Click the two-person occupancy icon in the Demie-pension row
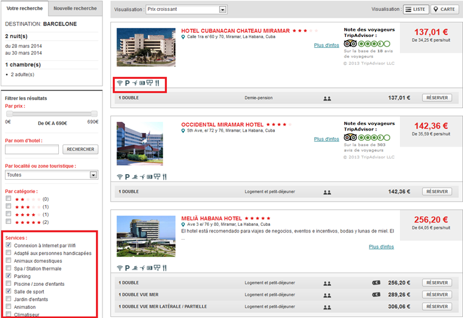This screenshot has width=463, height=318. click(x=327, y=98)
